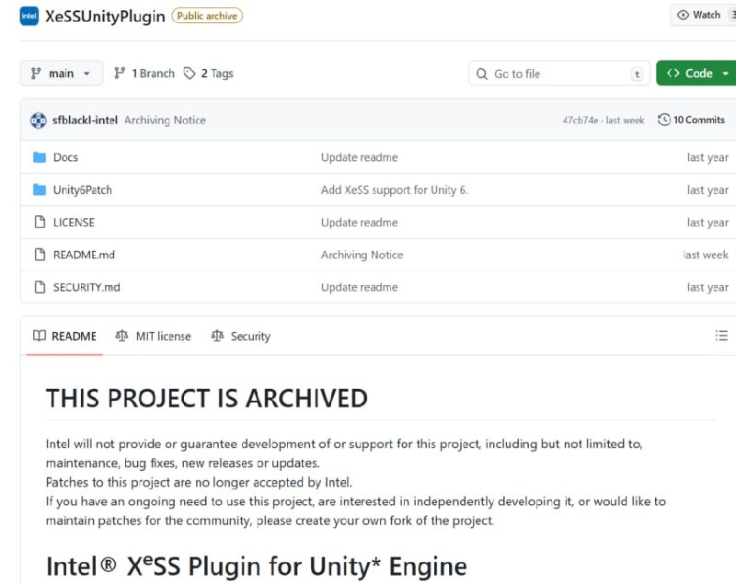Click the branch icon beside 1 Branch
The image size is (736, 584).
pos(120,74)
